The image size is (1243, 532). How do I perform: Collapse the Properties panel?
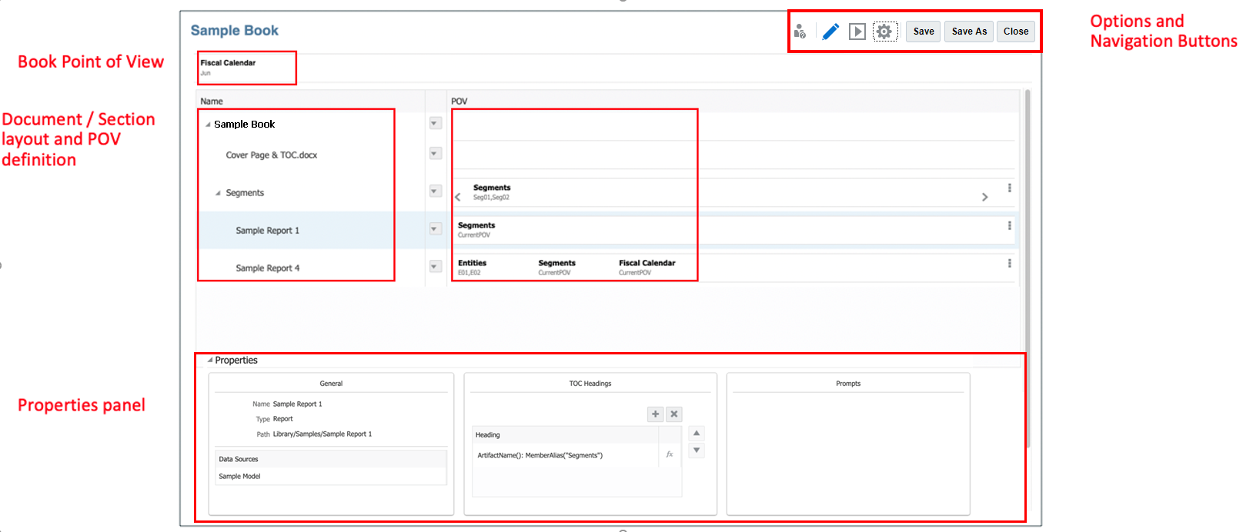pyautogui.click(x=209, y=360)
